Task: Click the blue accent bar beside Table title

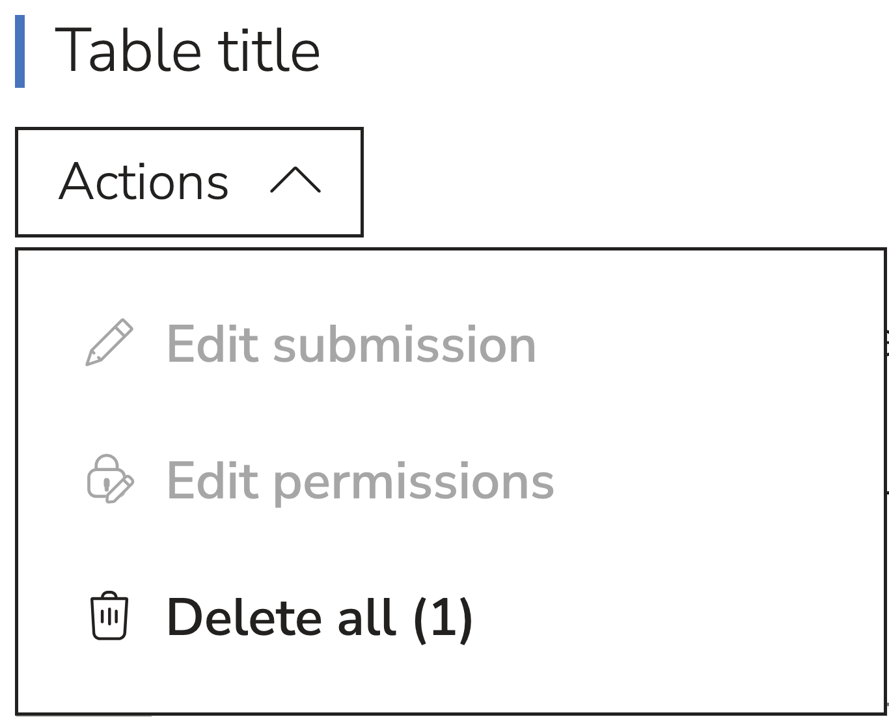Action: 20,51
